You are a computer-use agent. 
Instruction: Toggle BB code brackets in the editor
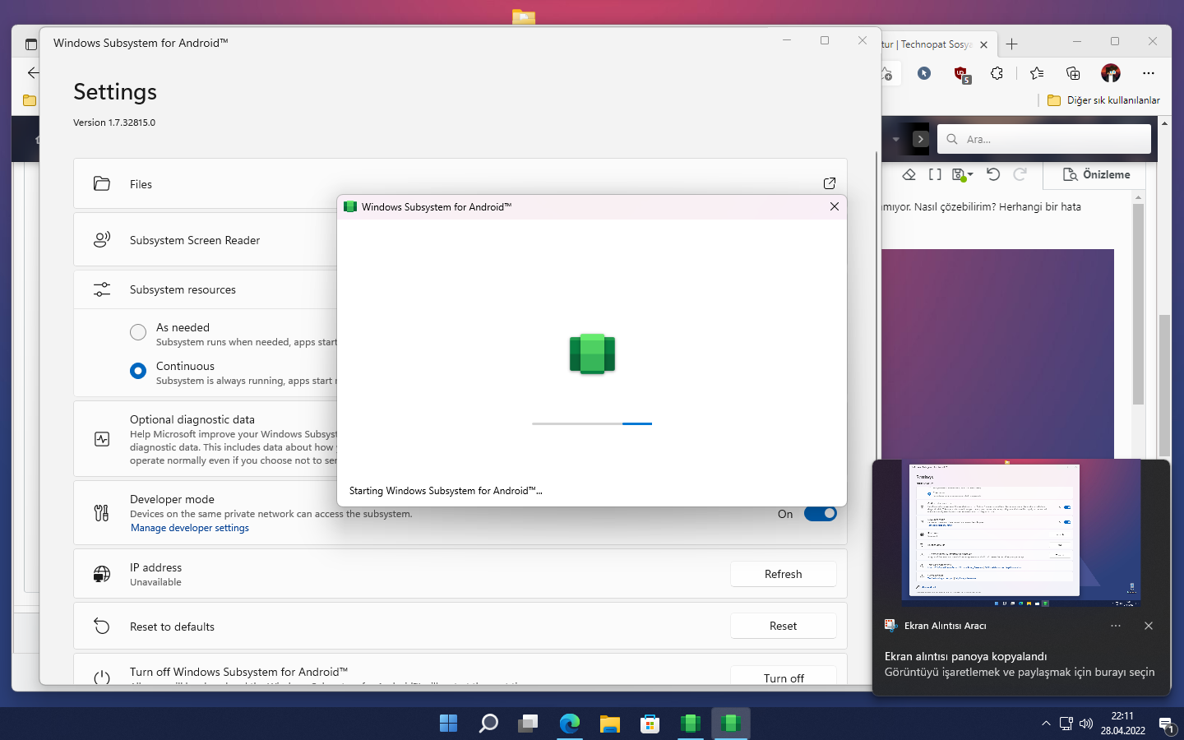pos(935,174)
